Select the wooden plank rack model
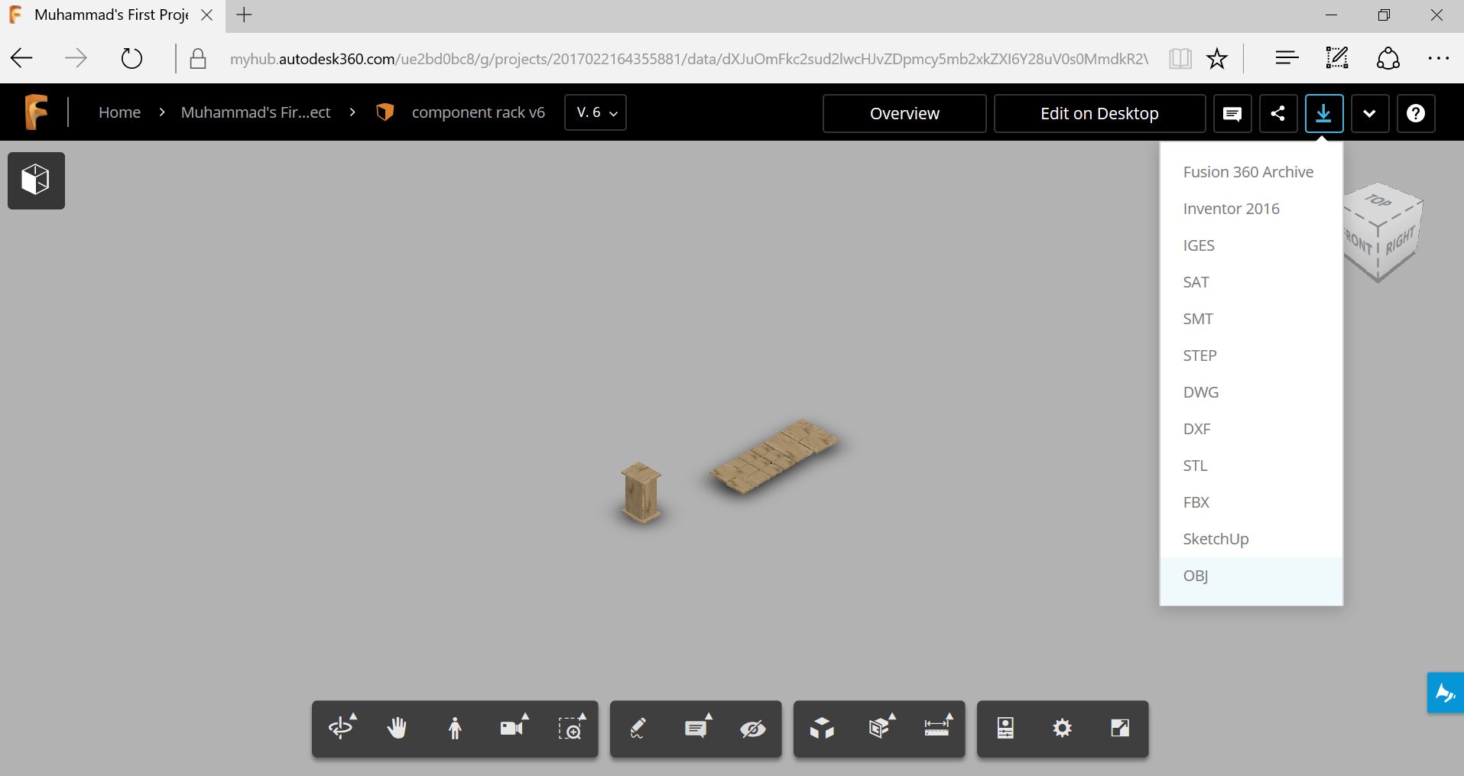The height and width of the screenshot is (776, 1464). tap(774, 456)
